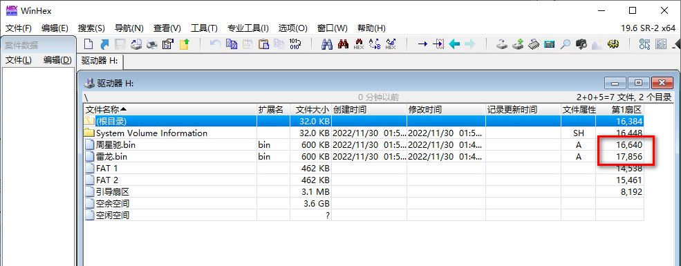Click the Paste clipboard icon
The width and height of the screenshot is (681, 266).
click(x=263, y=44)
